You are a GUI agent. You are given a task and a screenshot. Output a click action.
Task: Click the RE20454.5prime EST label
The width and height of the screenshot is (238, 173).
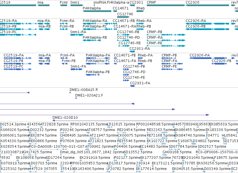tap(131, 130)
